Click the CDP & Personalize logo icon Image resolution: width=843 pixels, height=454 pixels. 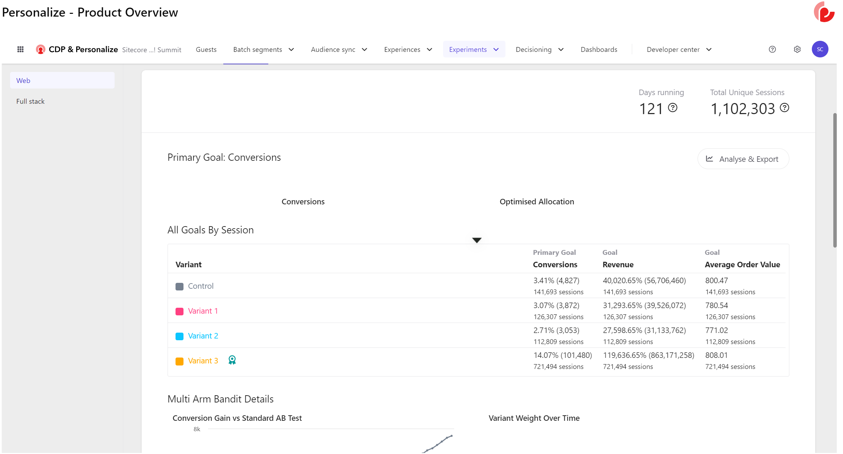tap(41, 49)
